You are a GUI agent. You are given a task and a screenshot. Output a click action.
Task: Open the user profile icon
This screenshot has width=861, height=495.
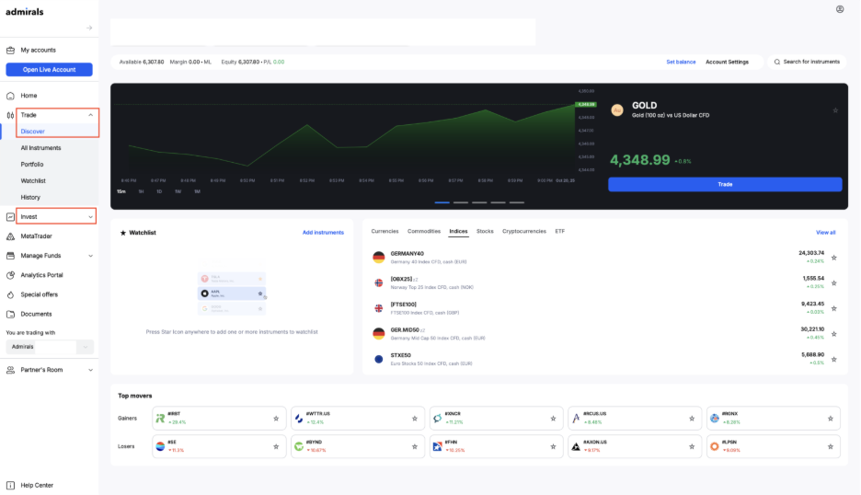(x=840, y=9)
